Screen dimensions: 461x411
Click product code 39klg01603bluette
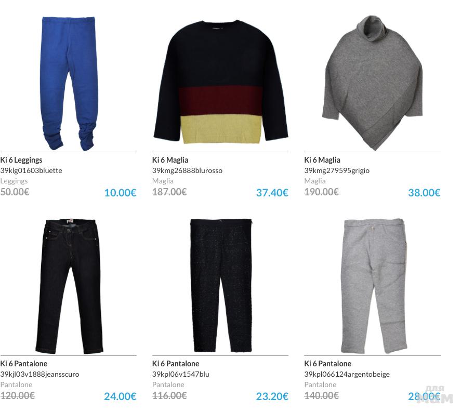(x=31, y=170)
